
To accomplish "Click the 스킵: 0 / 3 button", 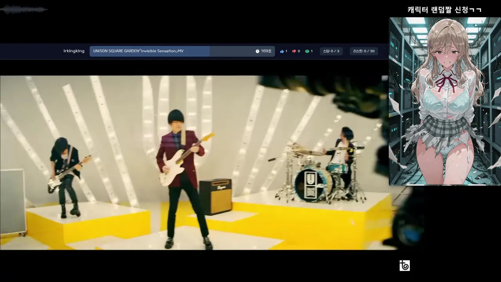I will point(331,51).
